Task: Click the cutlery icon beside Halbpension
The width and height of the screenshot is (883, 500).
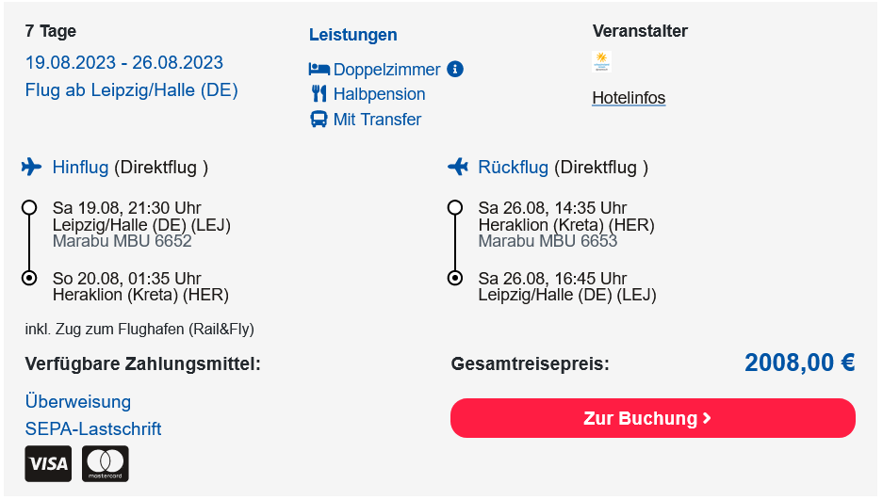Action: pyautogui.click(x=319, y=94)
